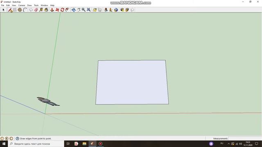Open the Edit menu

[x=8, y=5]
